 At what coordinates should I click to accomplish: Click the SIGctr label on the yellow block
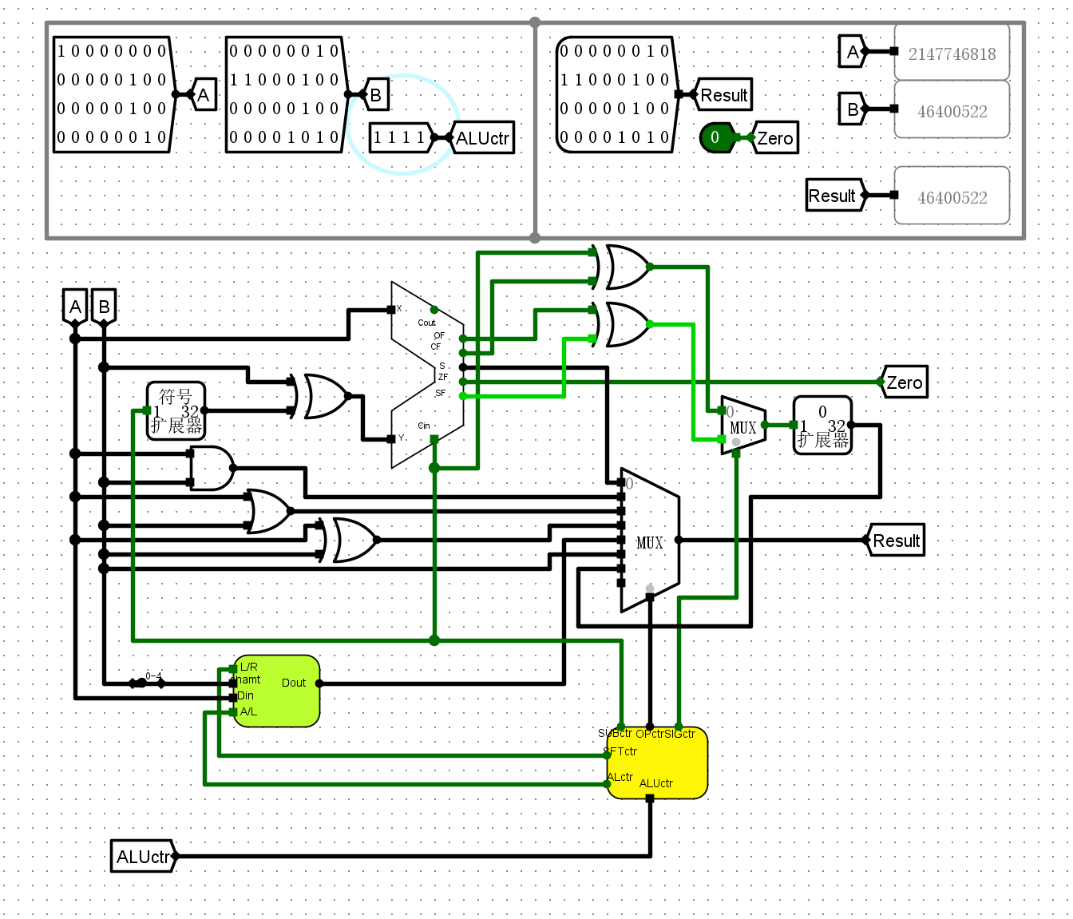point(680,734)
